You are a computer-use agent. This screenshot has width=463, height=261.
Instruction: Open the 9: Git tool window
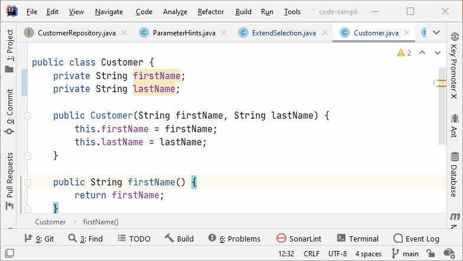tap(39, 239)
